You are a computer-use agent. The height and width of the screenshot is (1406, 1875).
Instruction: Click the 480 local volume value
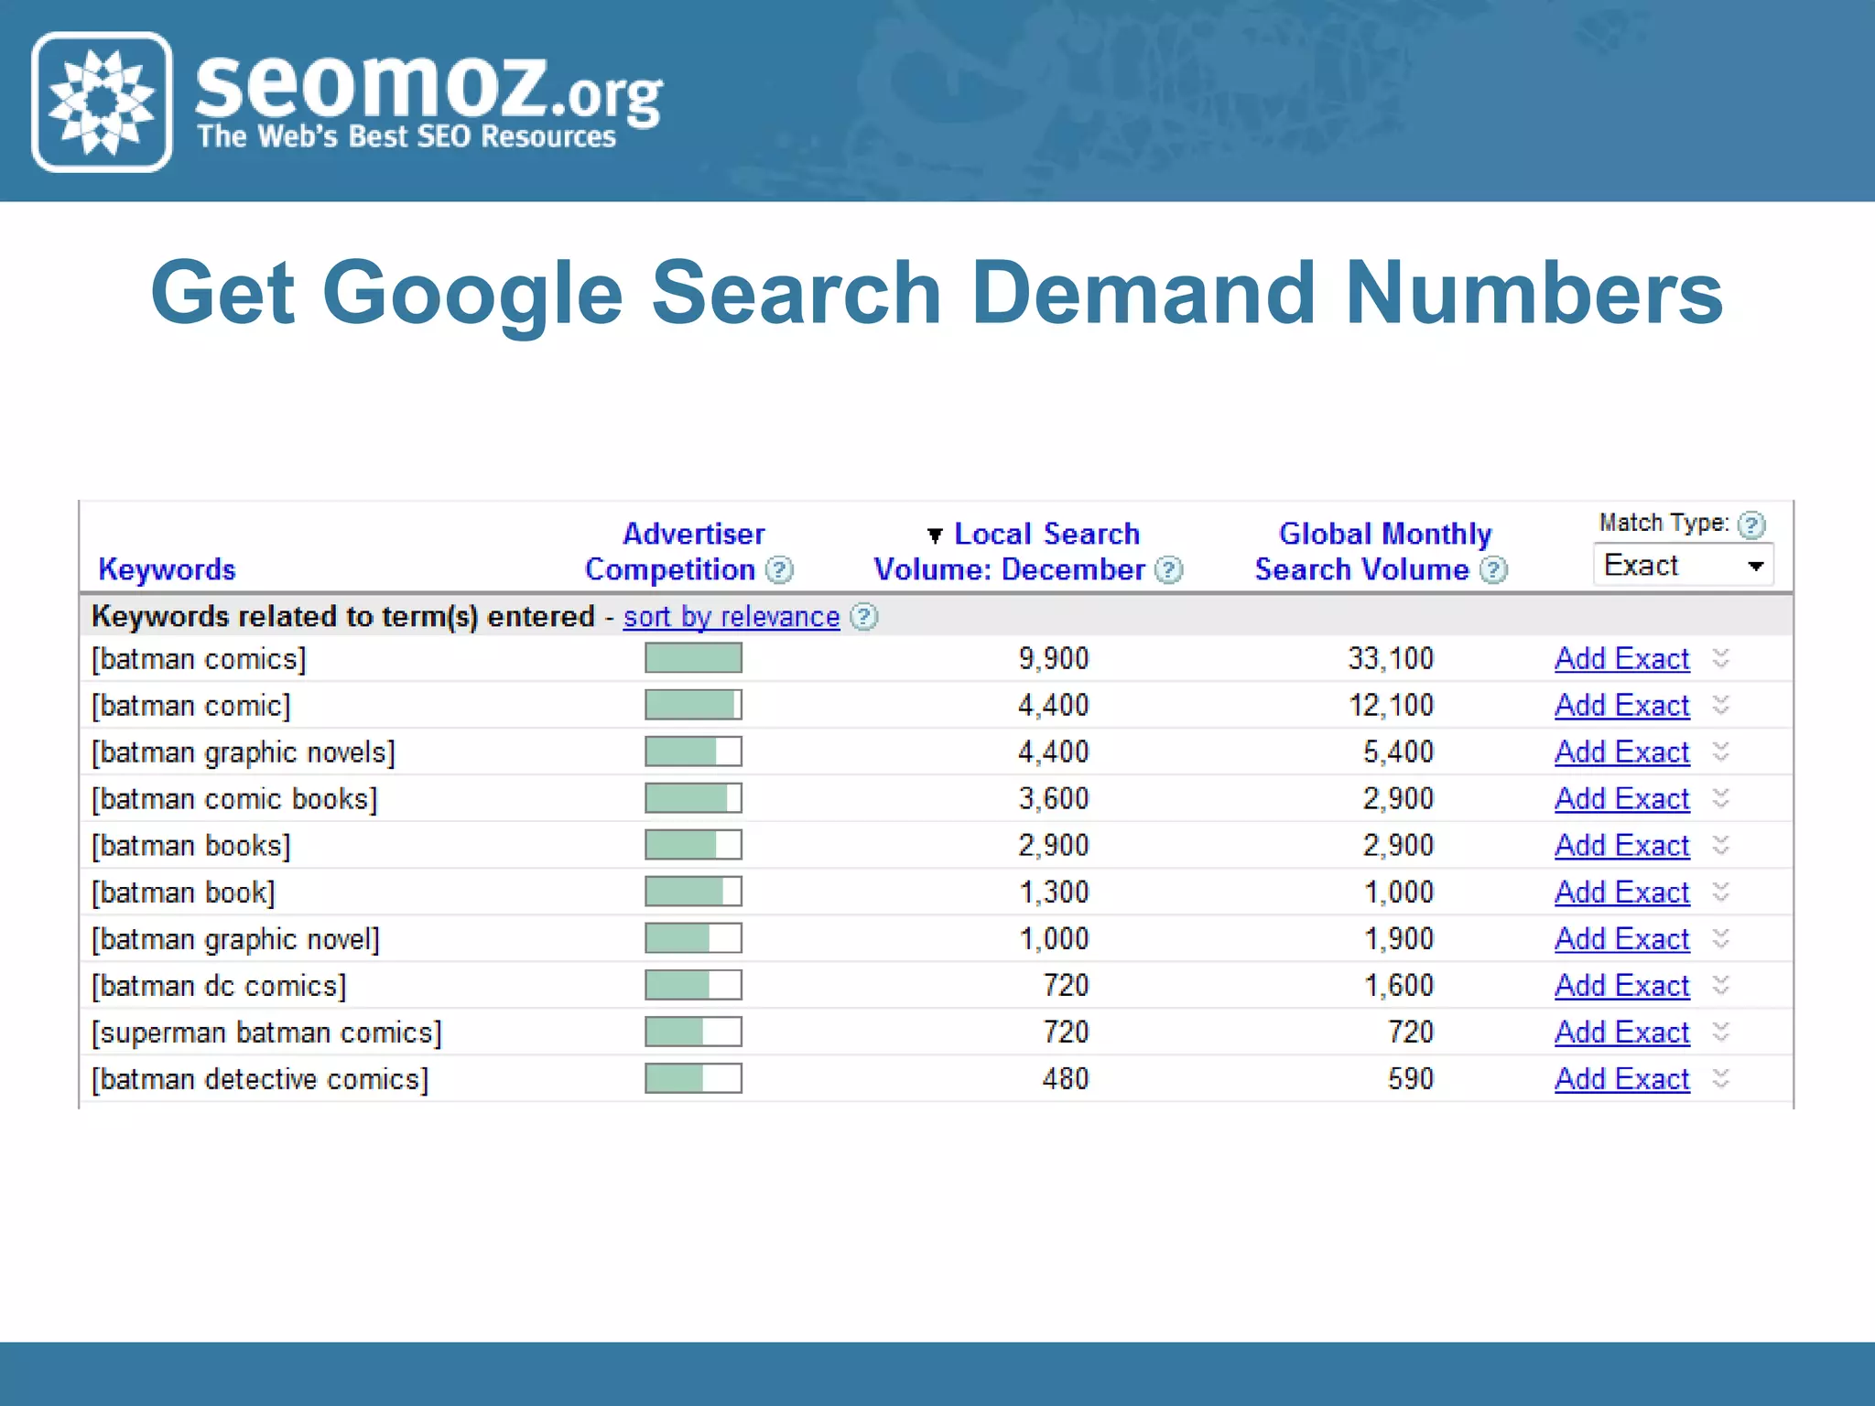click(1066, 1079)
